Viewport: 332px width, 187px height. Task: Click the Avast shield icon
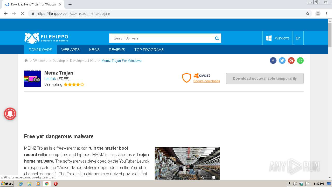(186, 78)
